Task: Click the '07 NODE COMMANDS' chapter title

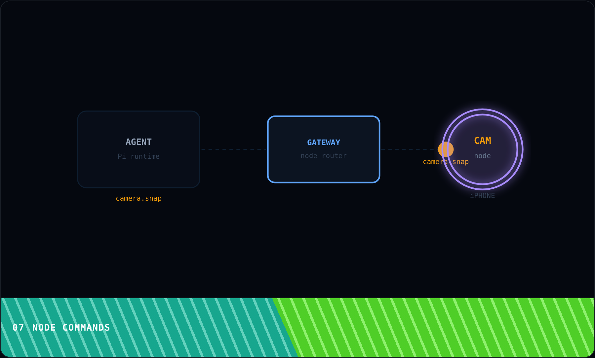Action: click(61, 327)
